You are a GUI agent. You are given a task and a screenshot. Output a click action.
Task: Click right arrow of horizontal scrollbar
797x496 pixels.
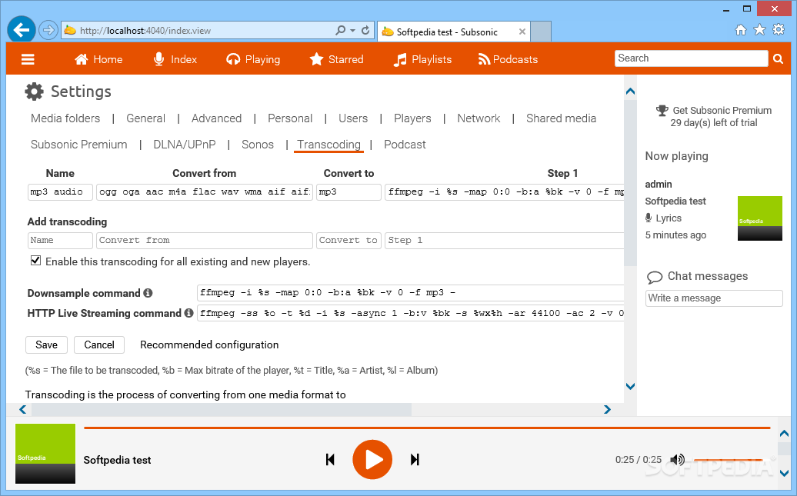[x=607, y=410]
